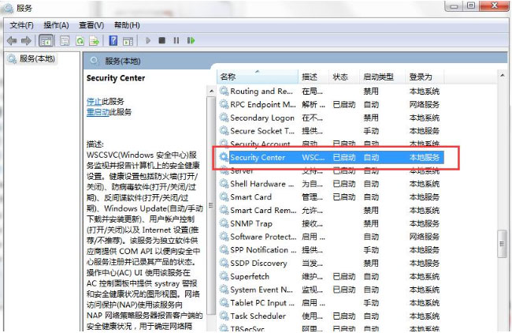Stop service with the square icon

(x=161, y=40)
